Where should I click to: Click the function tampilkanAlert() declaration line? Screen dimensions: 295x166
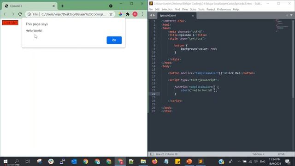[x=196, y=87]
